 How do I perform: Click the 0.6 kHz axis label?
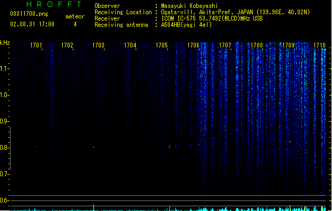[x=4, y=200]
